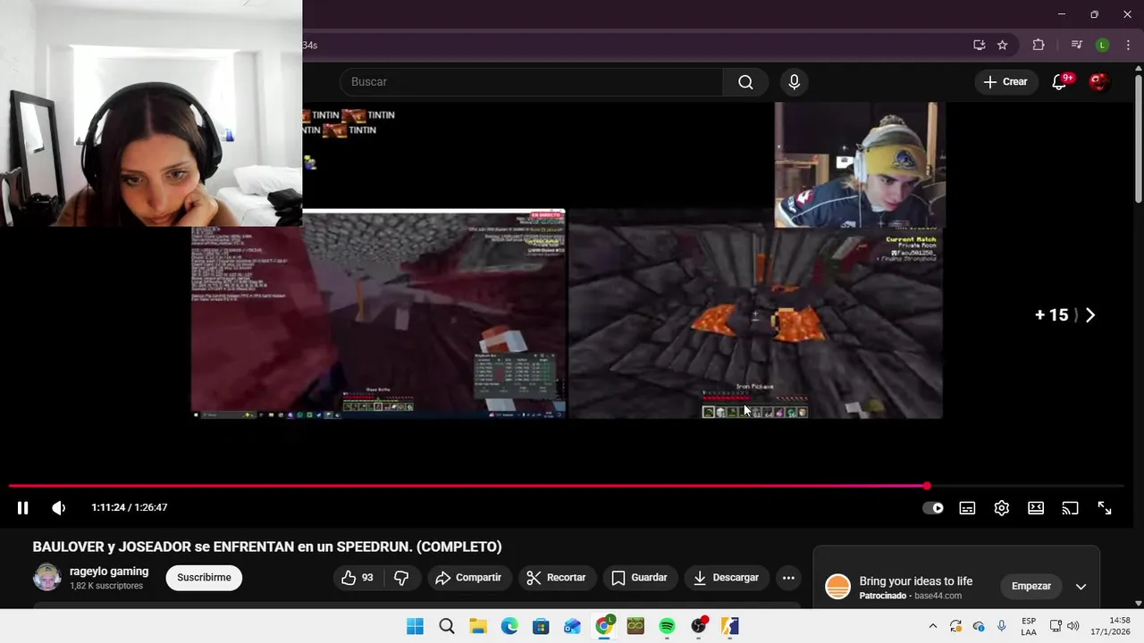Screen dimensions: 1144x643
Task: Open Chrome media controls icon
Action: click(x=1077, y=45)
